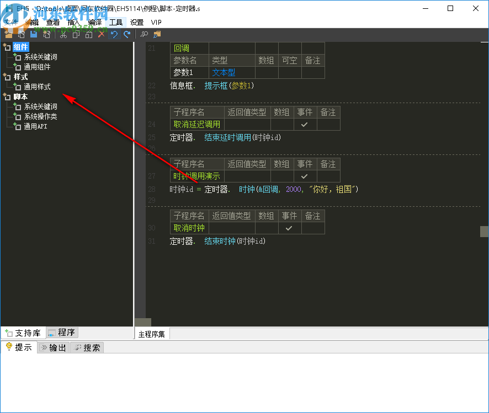Click the icon beside 组件 node
Image resolution: width=489 pixels, height=413 pixels.
click(x=7, y=47)
